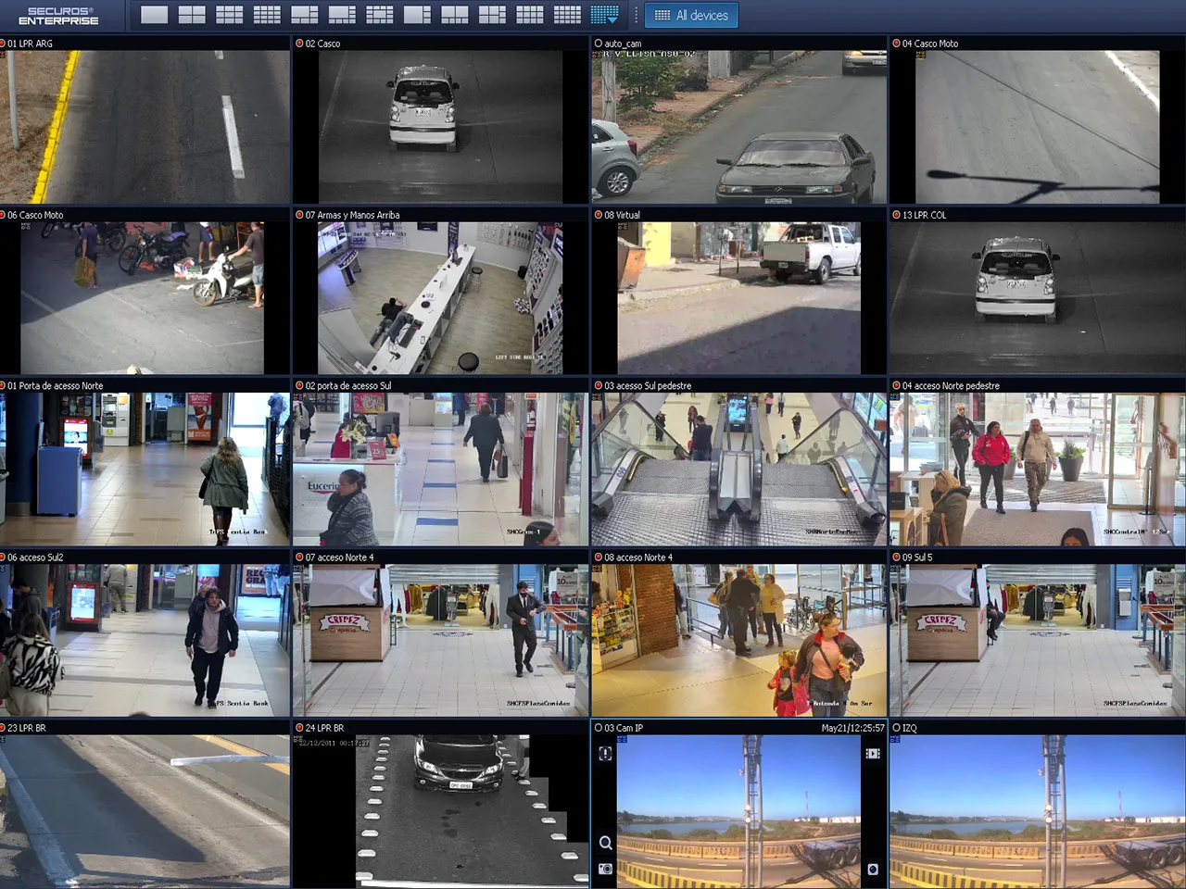The height and width of the screenshot is (889, 1186).
Task: Click the All devices button
Action: click(x=691, y=15)
